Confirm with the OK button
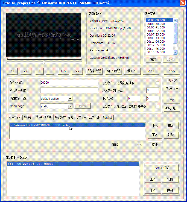This screenshot has height=202, width=187. tap(172, 100)
